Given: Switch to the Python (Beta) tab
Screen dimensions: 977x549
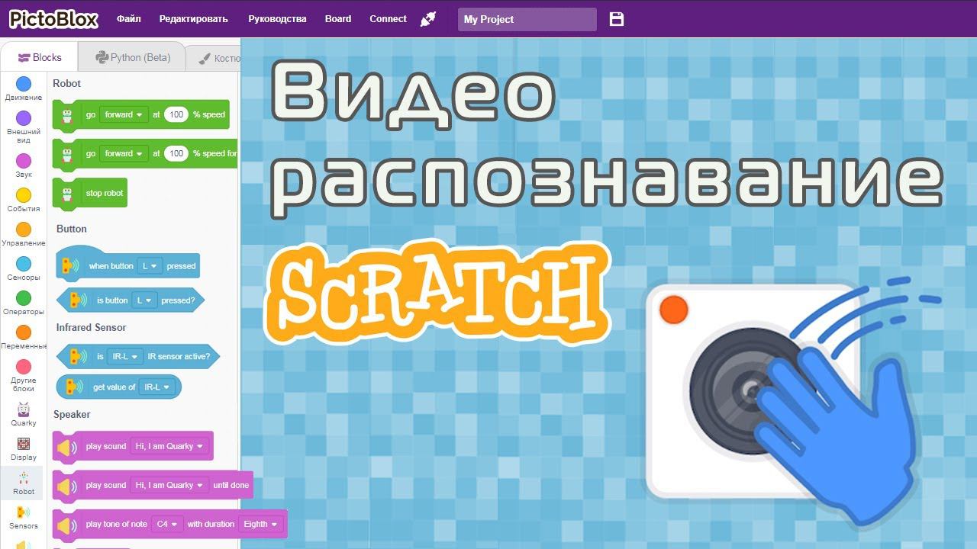Looking at the screenshot, I should 133,57.
